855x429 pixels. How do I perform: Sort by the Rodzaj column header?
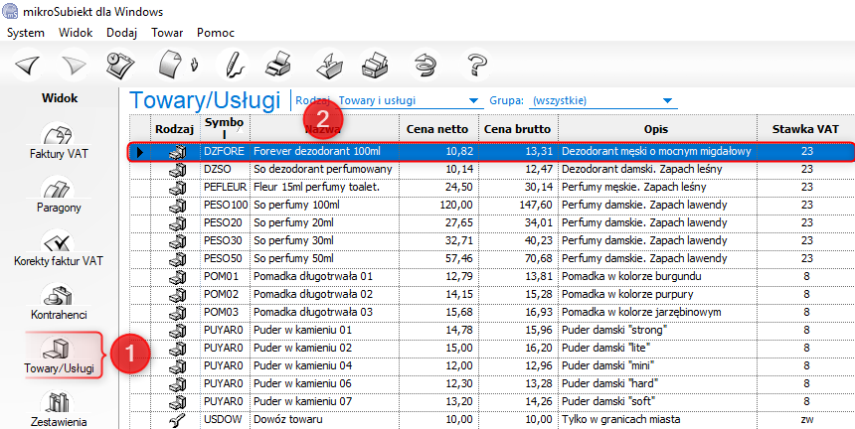point(175,129)
